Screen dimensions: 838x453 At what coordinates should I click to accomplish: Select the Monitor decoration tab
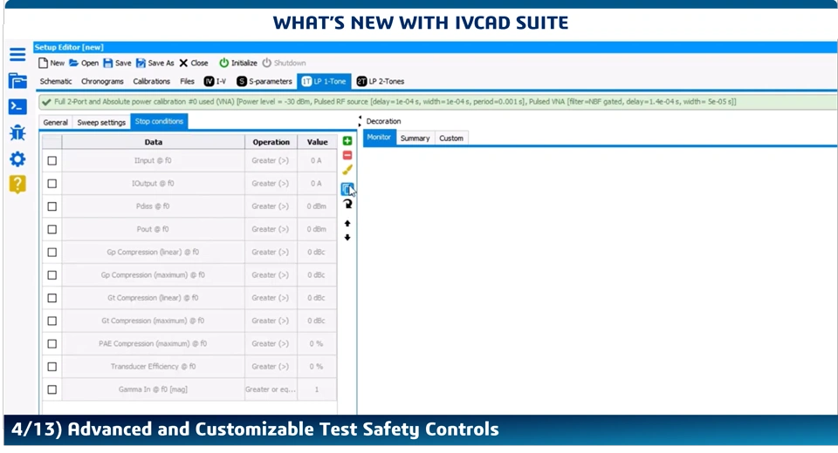click(379, 138)
